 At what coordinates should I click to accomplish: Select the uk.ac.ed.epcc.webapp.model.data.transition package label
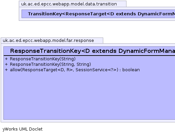[x=69, y=4]
